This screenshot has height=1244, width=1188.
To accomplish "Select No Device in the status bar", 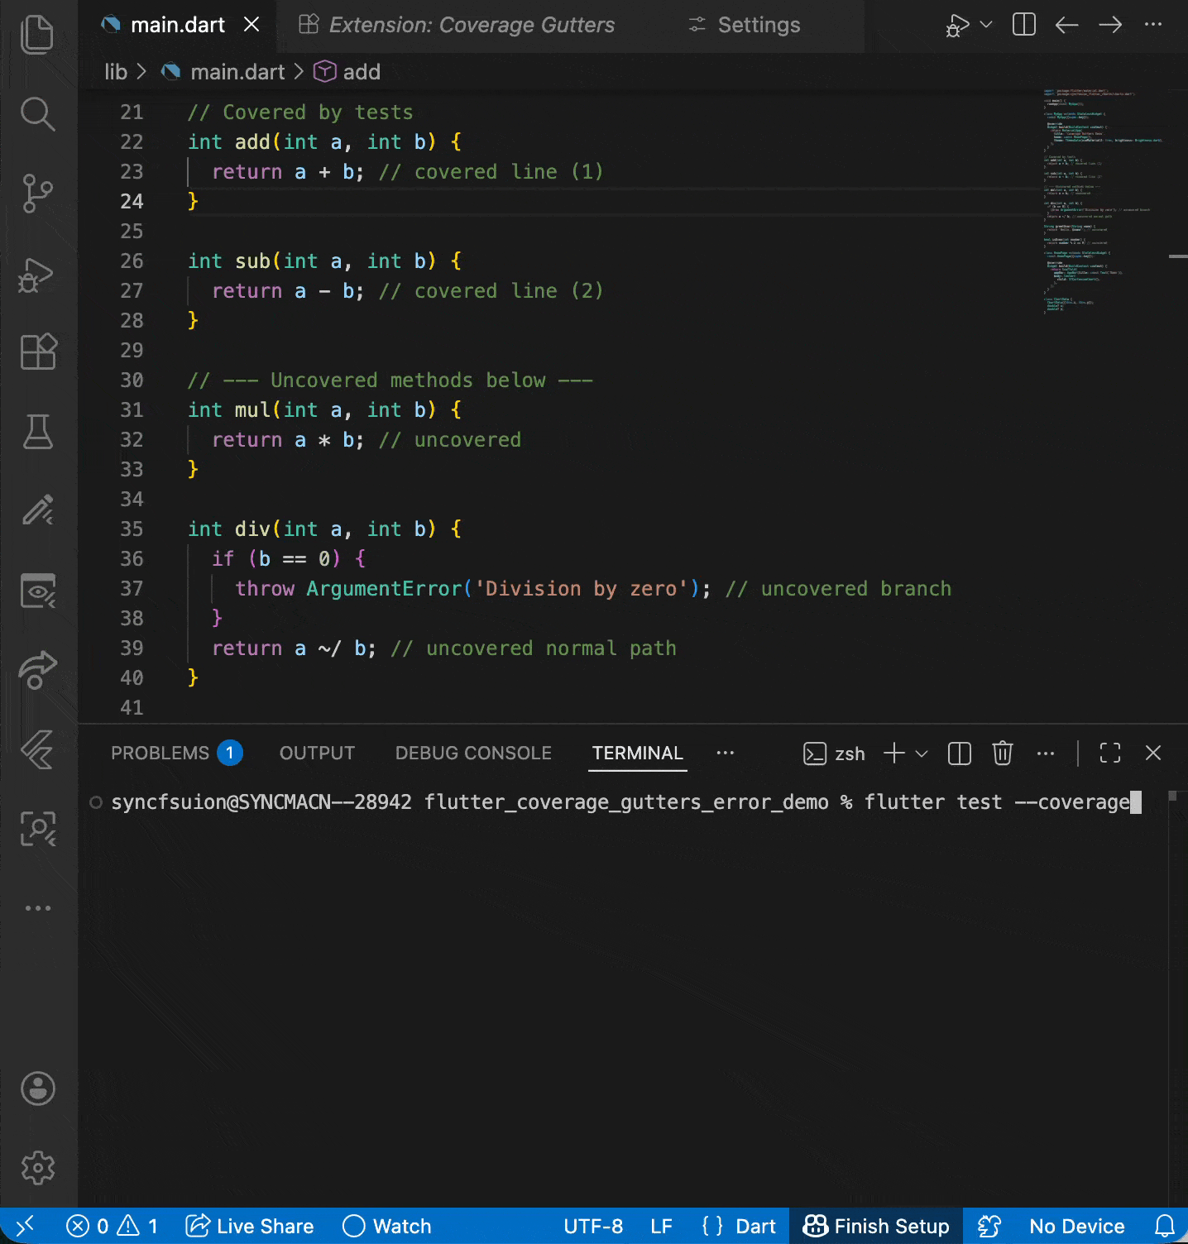I will 1075,1226.
